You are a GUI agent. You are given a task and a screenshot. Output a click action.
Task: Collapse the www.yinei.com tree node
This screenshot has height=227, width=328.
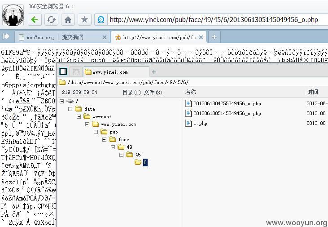click(87, 125)
